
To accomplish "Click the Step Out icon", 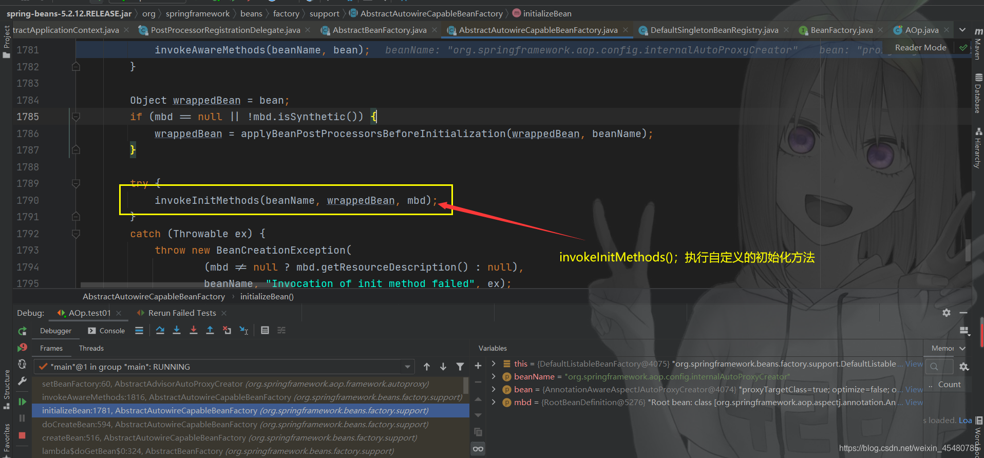I will [210, 330].
